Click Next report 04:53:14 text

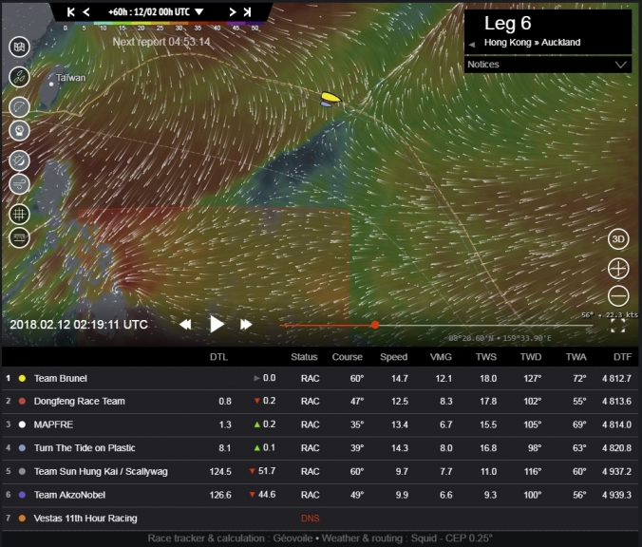click(161, 42)
